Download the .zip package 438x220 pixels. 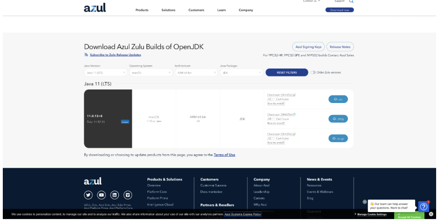click(338, 99)
